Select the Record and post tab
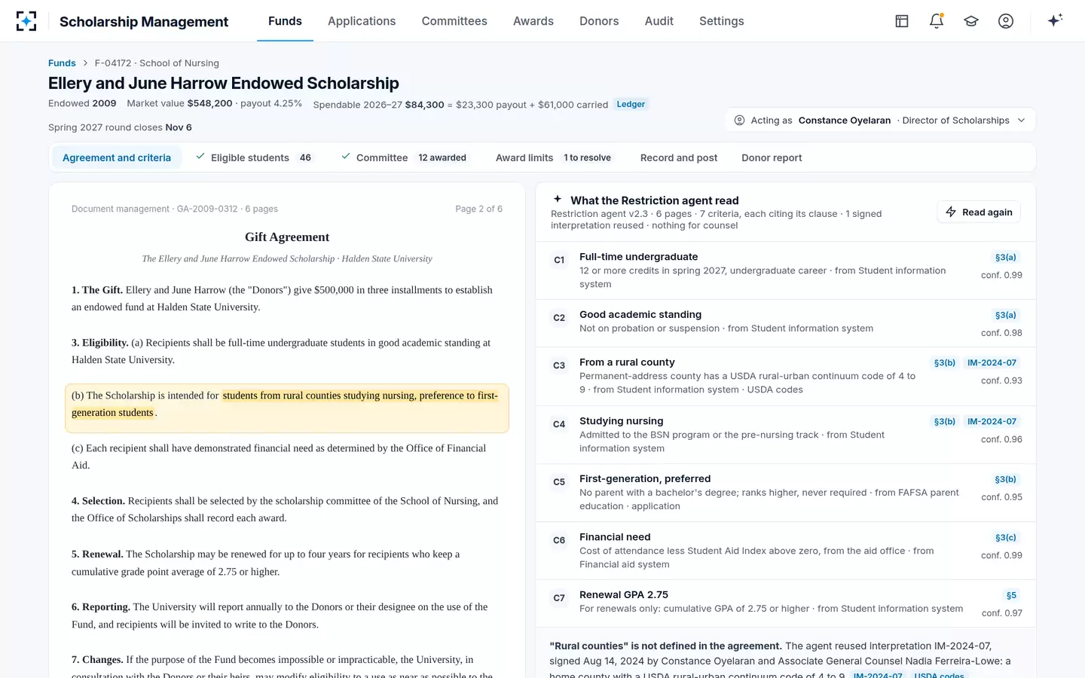 coord(679,157)
